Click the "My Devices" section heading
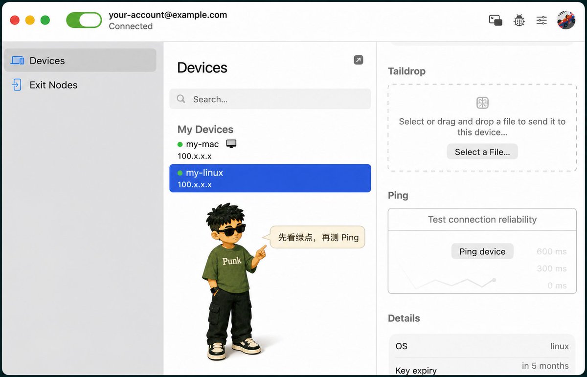The height and width of the screenshot is (377, 587). [x=205, y=130]
